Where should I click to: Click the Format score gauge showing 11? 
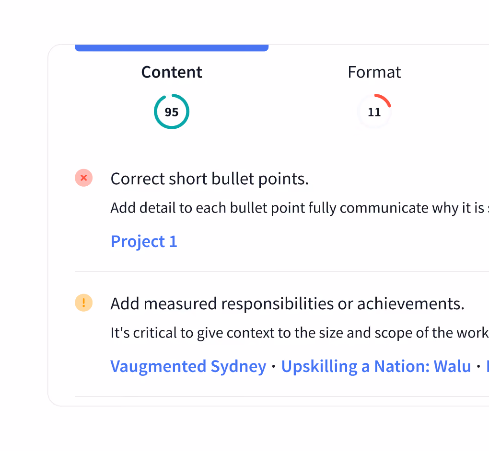(374, 112)
